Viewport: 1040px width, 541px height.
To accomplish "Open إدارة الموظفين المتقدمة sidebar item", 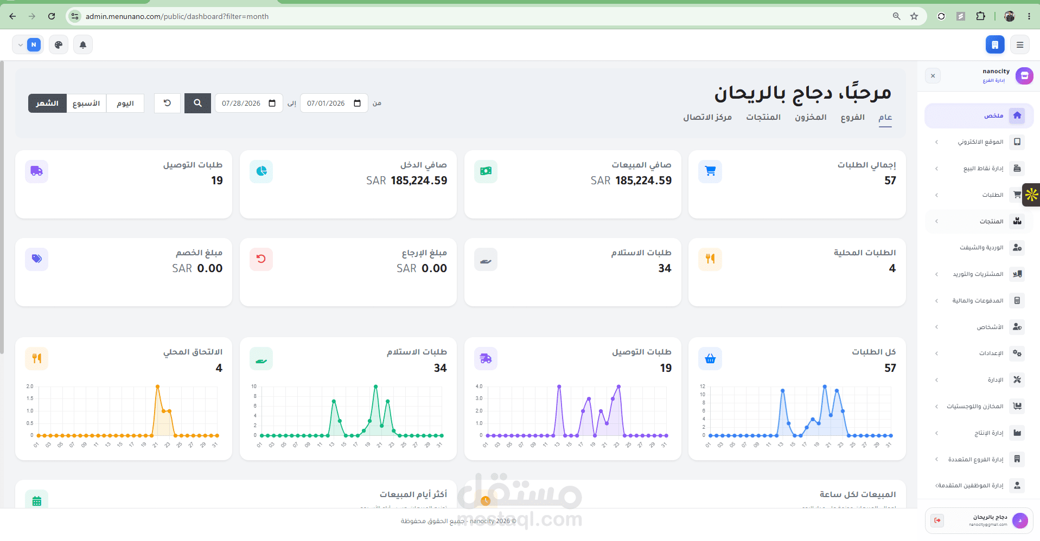I will click(979, 486).
